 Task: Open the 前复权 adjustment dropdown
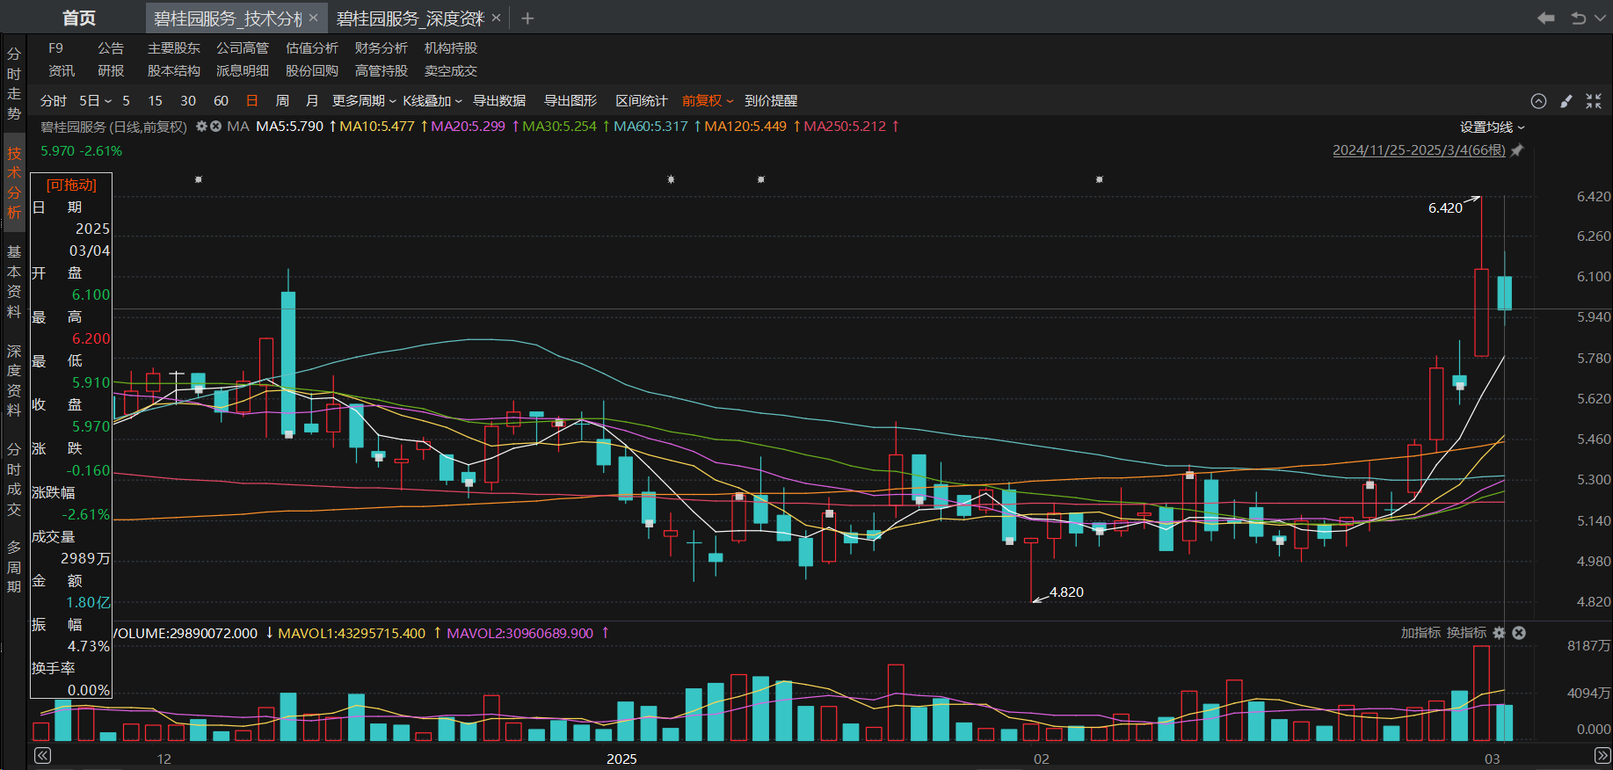pos(707,101)
